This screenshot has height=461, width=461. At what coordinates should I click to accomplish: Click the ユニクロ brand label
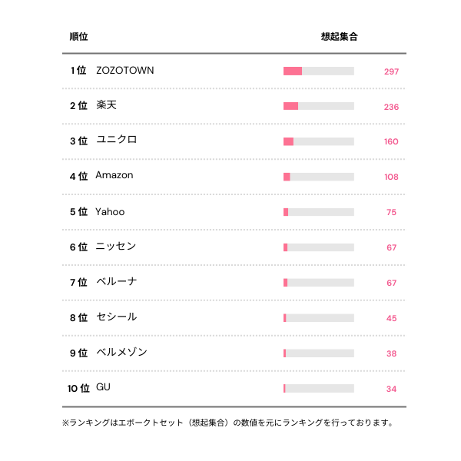pos(117,141)
